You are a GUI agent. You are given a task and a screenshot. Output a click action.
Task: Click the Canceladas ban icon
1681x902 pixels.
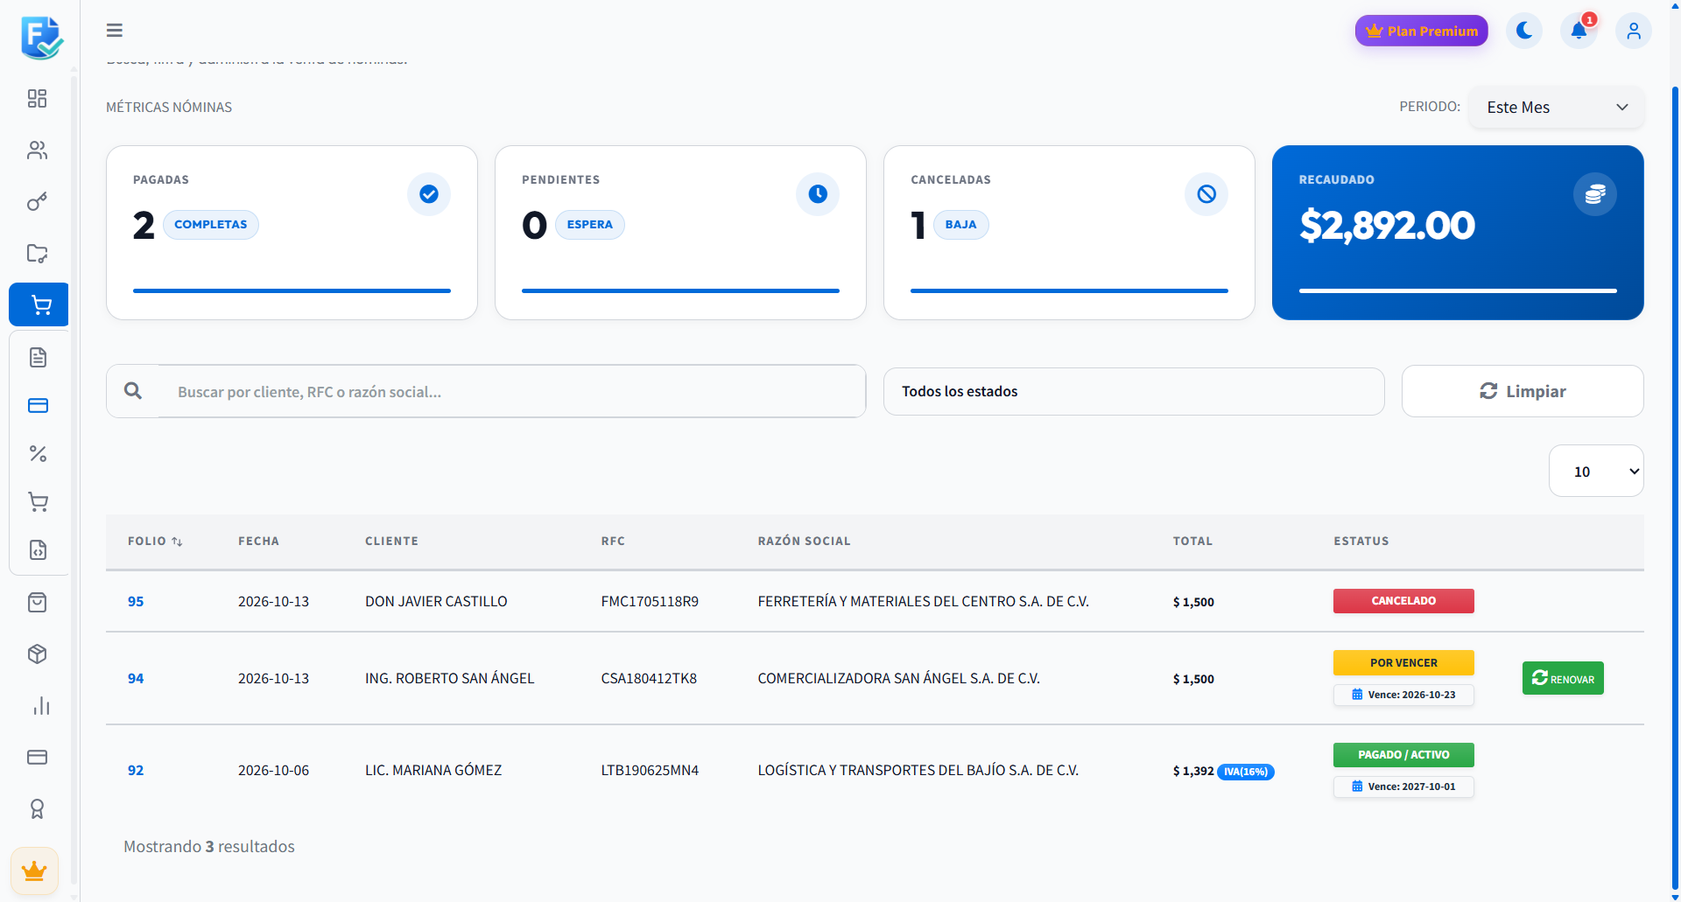coord(1206,194)
